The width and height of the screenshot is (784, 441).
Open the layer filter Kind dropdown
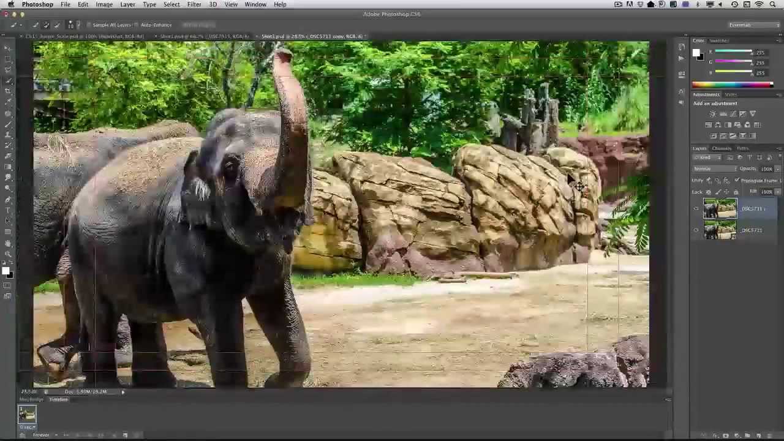pyautogui.click(x=707, y=157)
